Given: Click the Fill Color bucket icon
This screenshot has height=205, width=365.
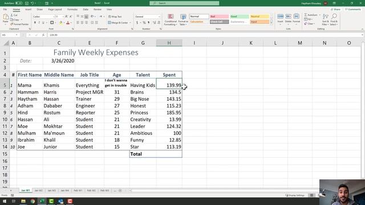Looking at the screenshot, I should pyautogui.click(x=61, y=23).
